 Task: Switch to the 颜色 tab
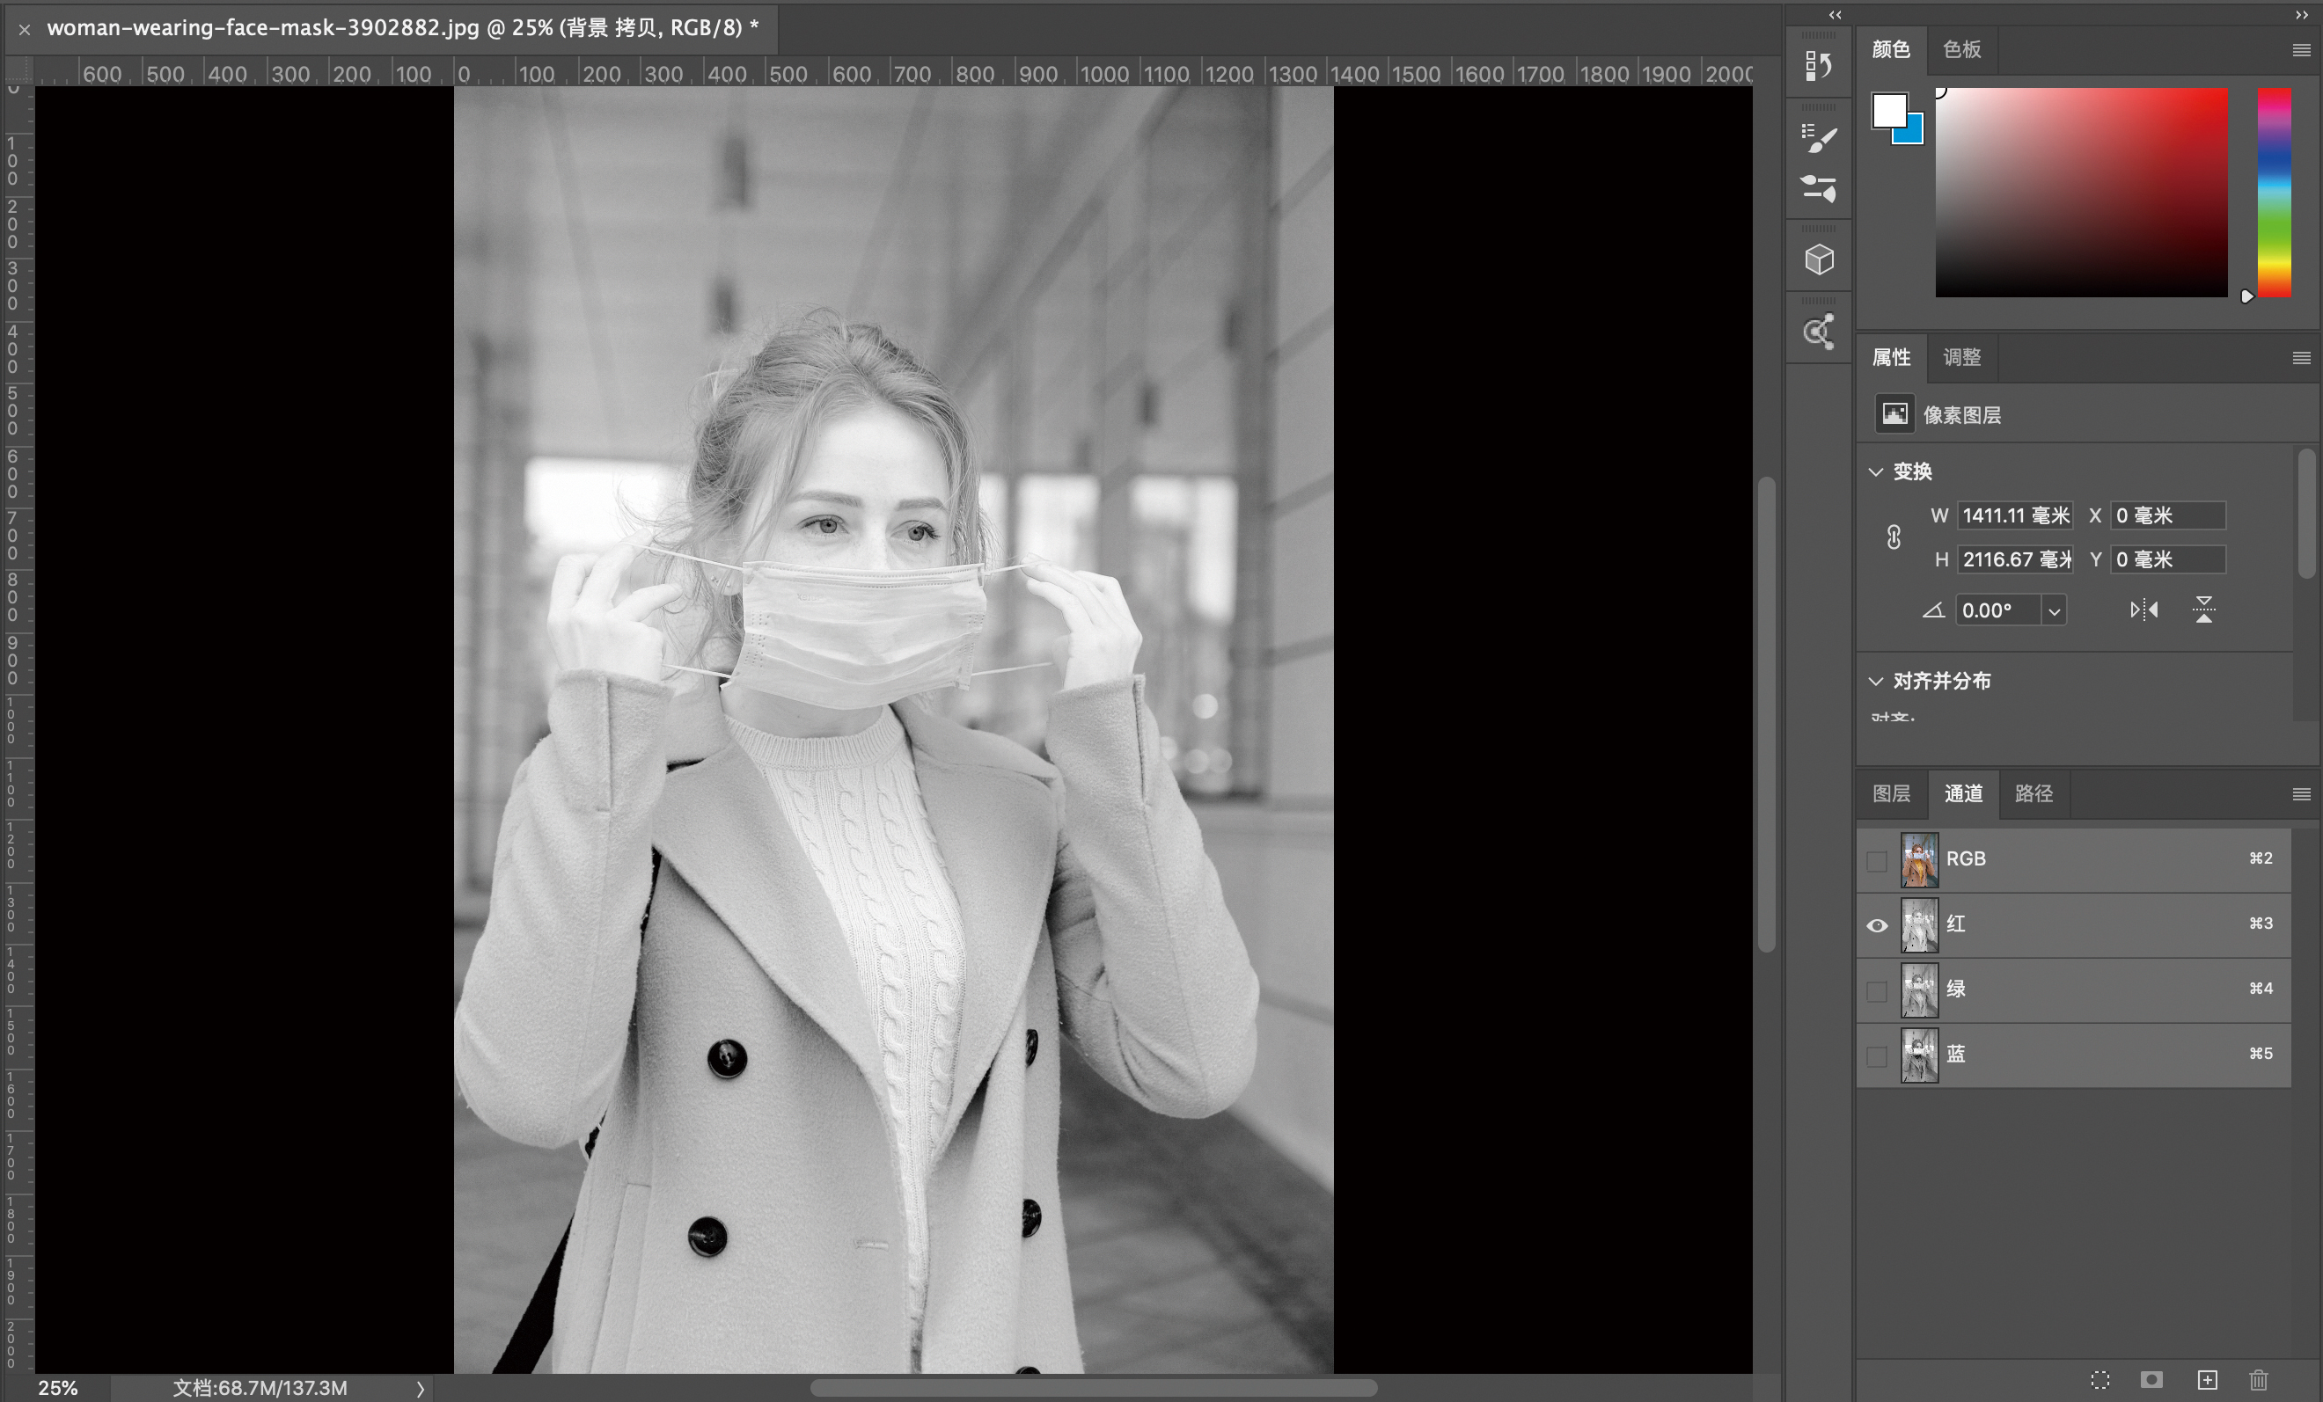coord(1890,49)
